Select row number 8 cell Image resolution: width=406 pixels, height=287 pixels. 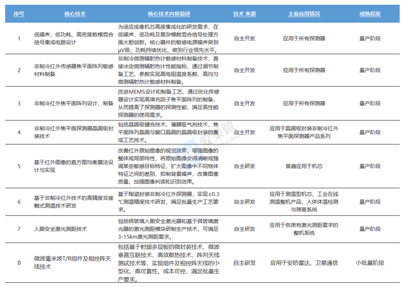(19, 262)
